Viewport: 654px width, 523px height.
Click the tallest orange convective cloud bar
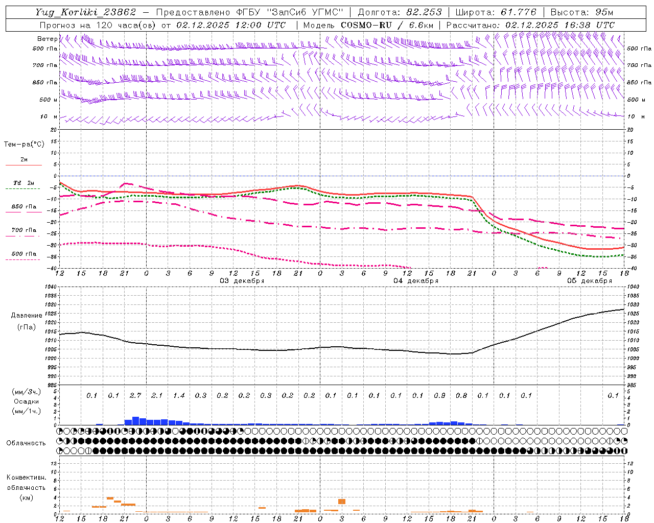[x=342, y=502]
